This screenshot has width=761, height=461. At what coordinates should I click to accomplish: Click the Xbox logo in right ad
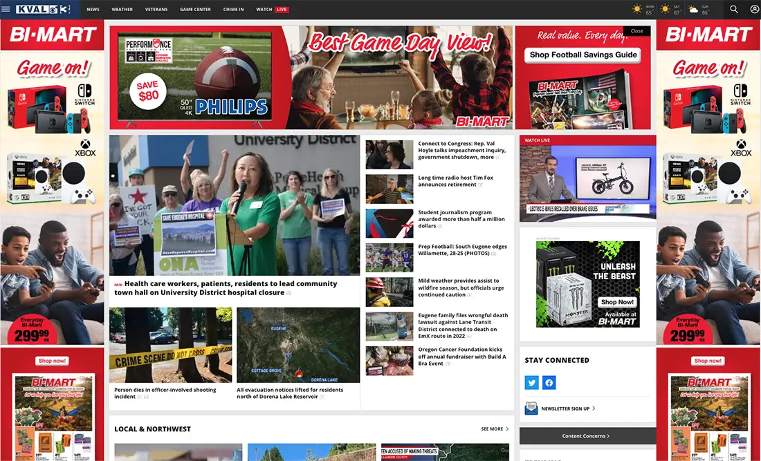coord(741,149)
